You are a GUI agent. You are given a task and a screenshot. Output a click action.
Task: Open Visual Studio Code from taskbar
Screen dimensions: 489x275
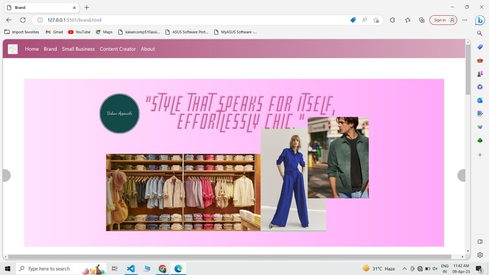click(x=131, y=268)
